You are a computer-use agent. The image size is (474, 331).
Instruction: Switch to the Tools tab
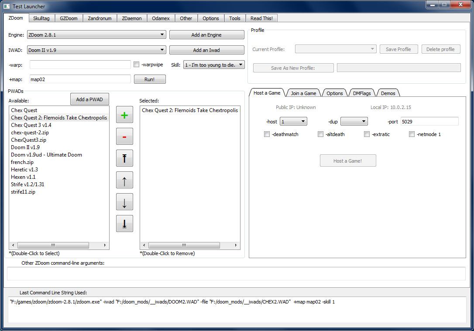(x=234, y=18)
